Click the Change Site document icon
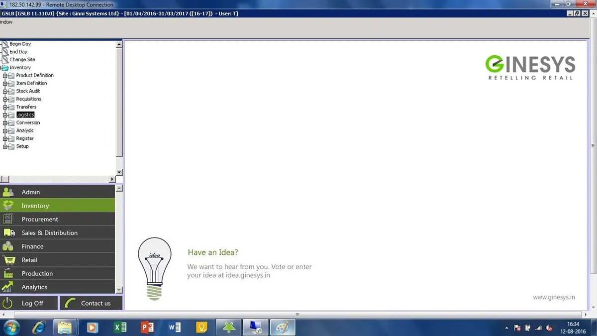Viewport: 597px width, 336px height. click(x=5, y=59)
